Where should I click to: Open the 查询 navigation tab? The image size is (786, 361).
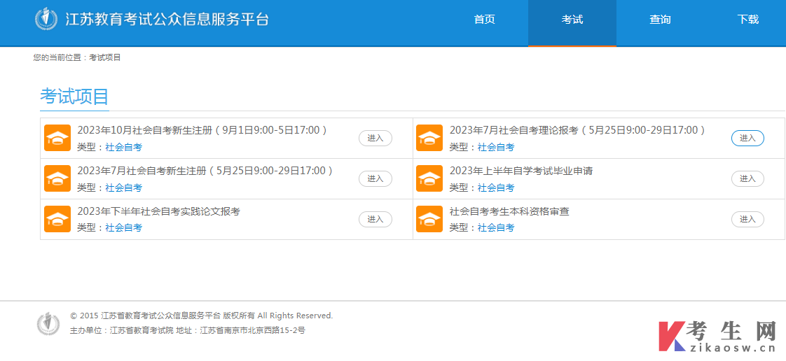[x=660, y=20]
